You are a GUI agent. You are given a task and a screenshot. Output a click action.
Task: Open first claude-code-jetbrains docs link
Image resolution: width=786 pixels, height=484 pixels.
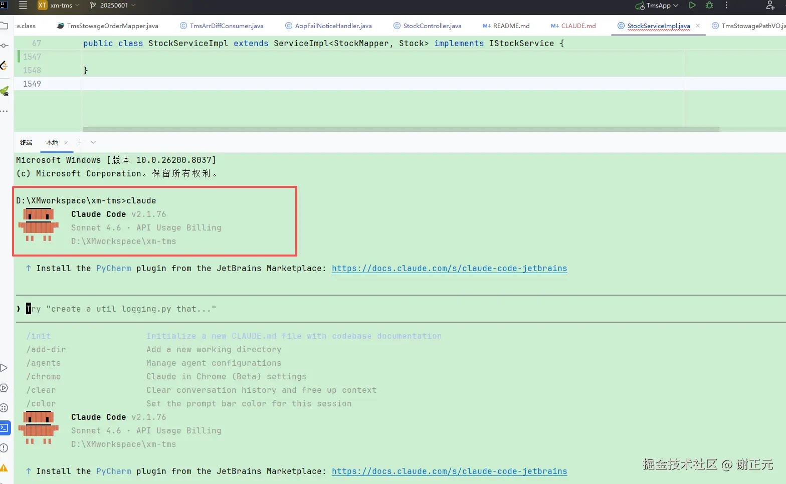pyautogui.click(x=449, y=268)
